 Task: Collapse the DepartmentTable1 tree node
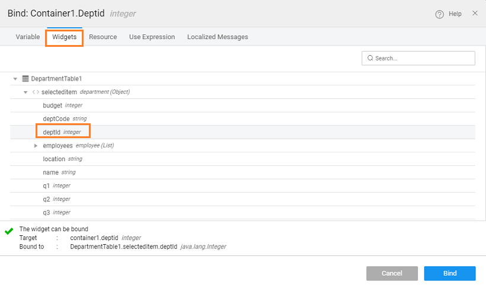click(x=15, y=79)
